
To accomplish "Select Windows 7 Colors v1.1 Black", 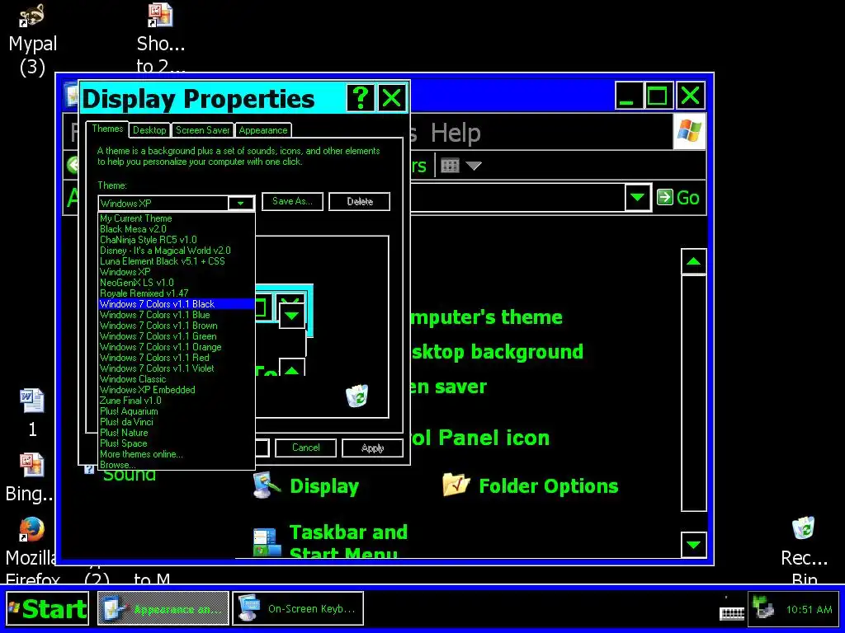I will [x=177, y=304].
